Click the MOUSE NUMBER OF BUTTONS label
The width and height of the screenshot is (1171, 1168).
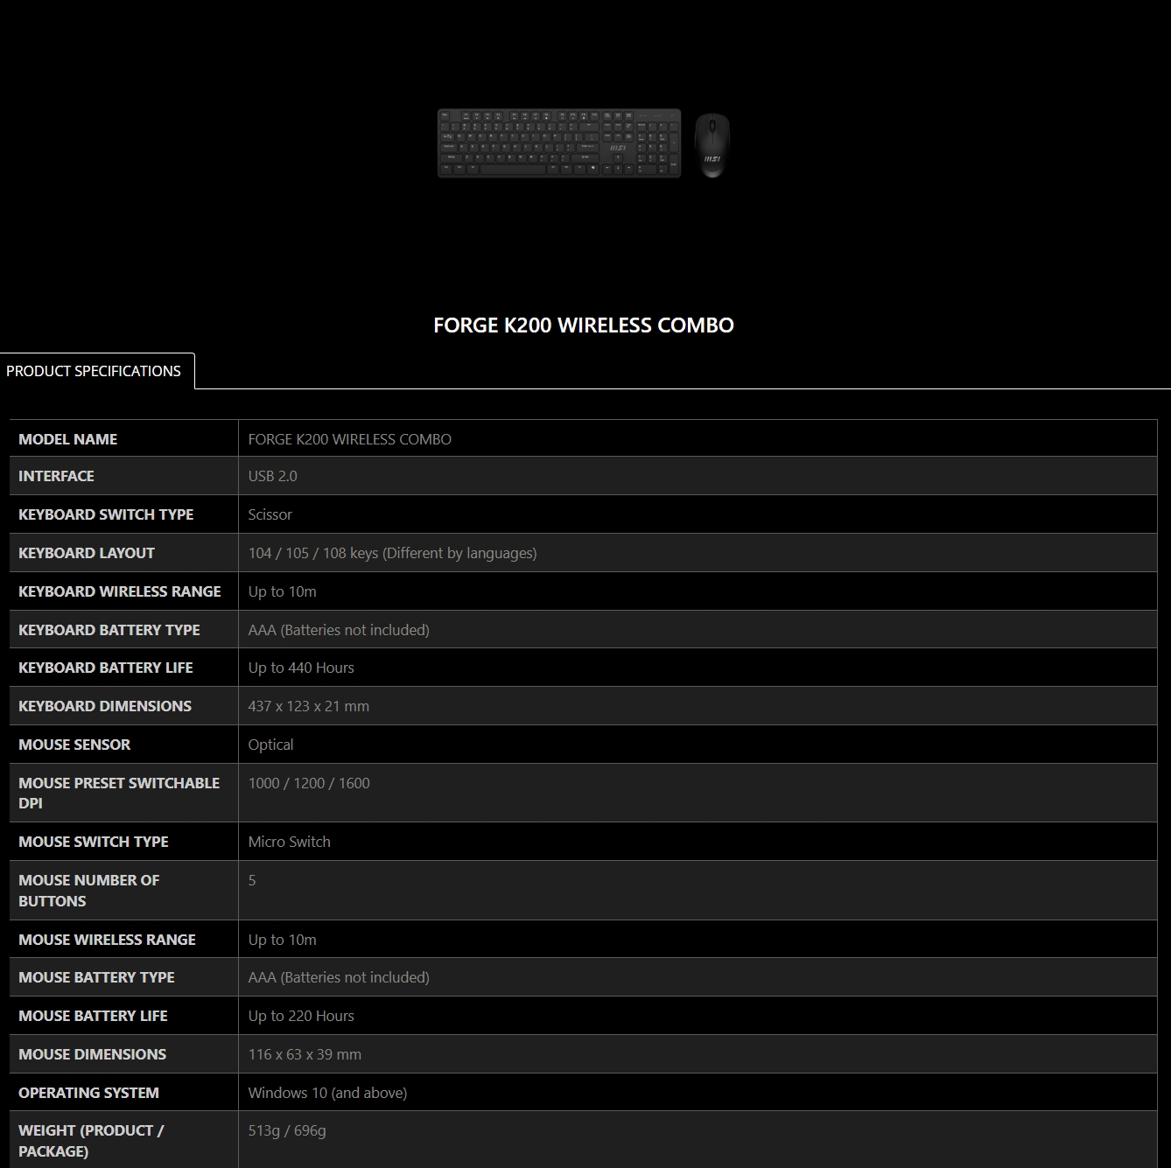click(89, 891)
